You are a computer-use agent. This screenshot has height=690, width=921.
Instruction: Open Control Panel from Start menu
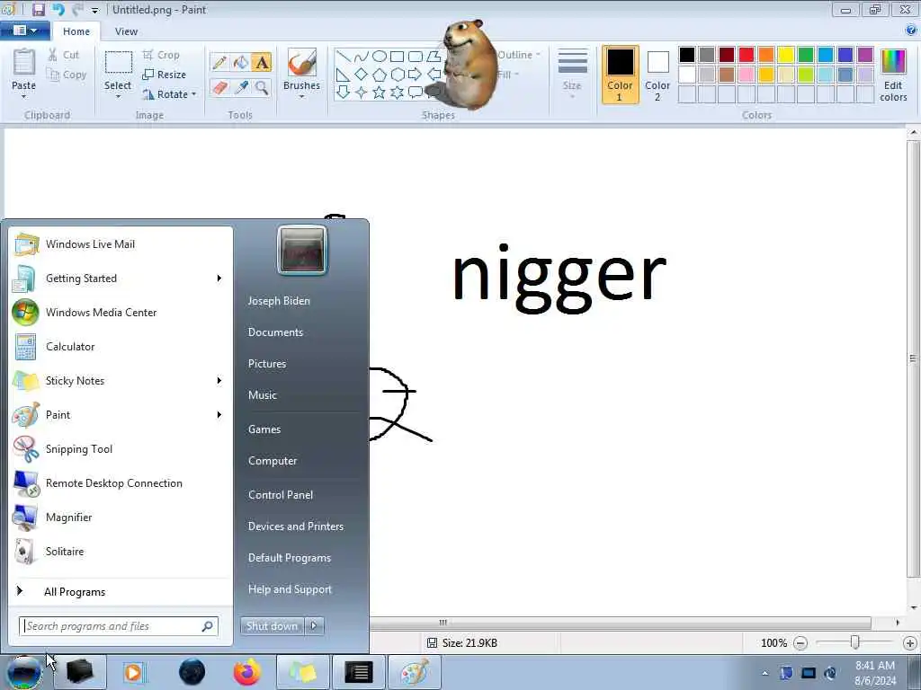point(281,495)
